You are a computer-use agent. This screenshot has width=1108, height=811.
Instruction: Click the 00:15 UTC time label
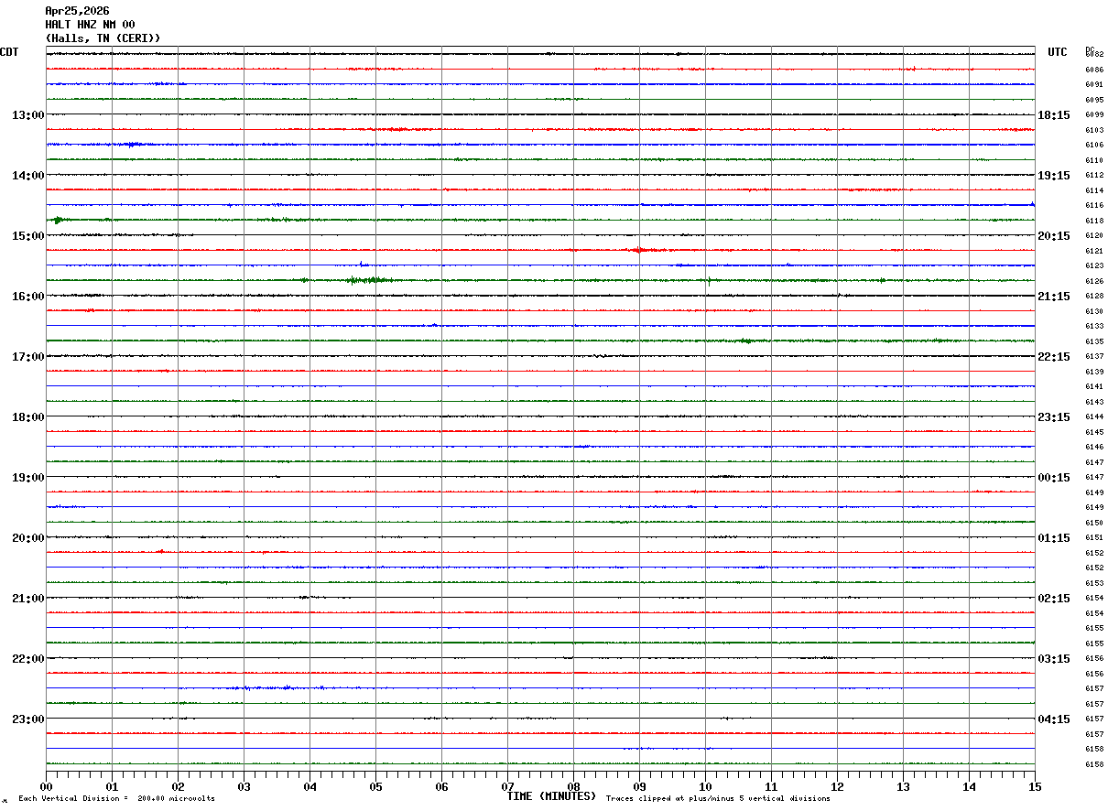pos(1054,478)
